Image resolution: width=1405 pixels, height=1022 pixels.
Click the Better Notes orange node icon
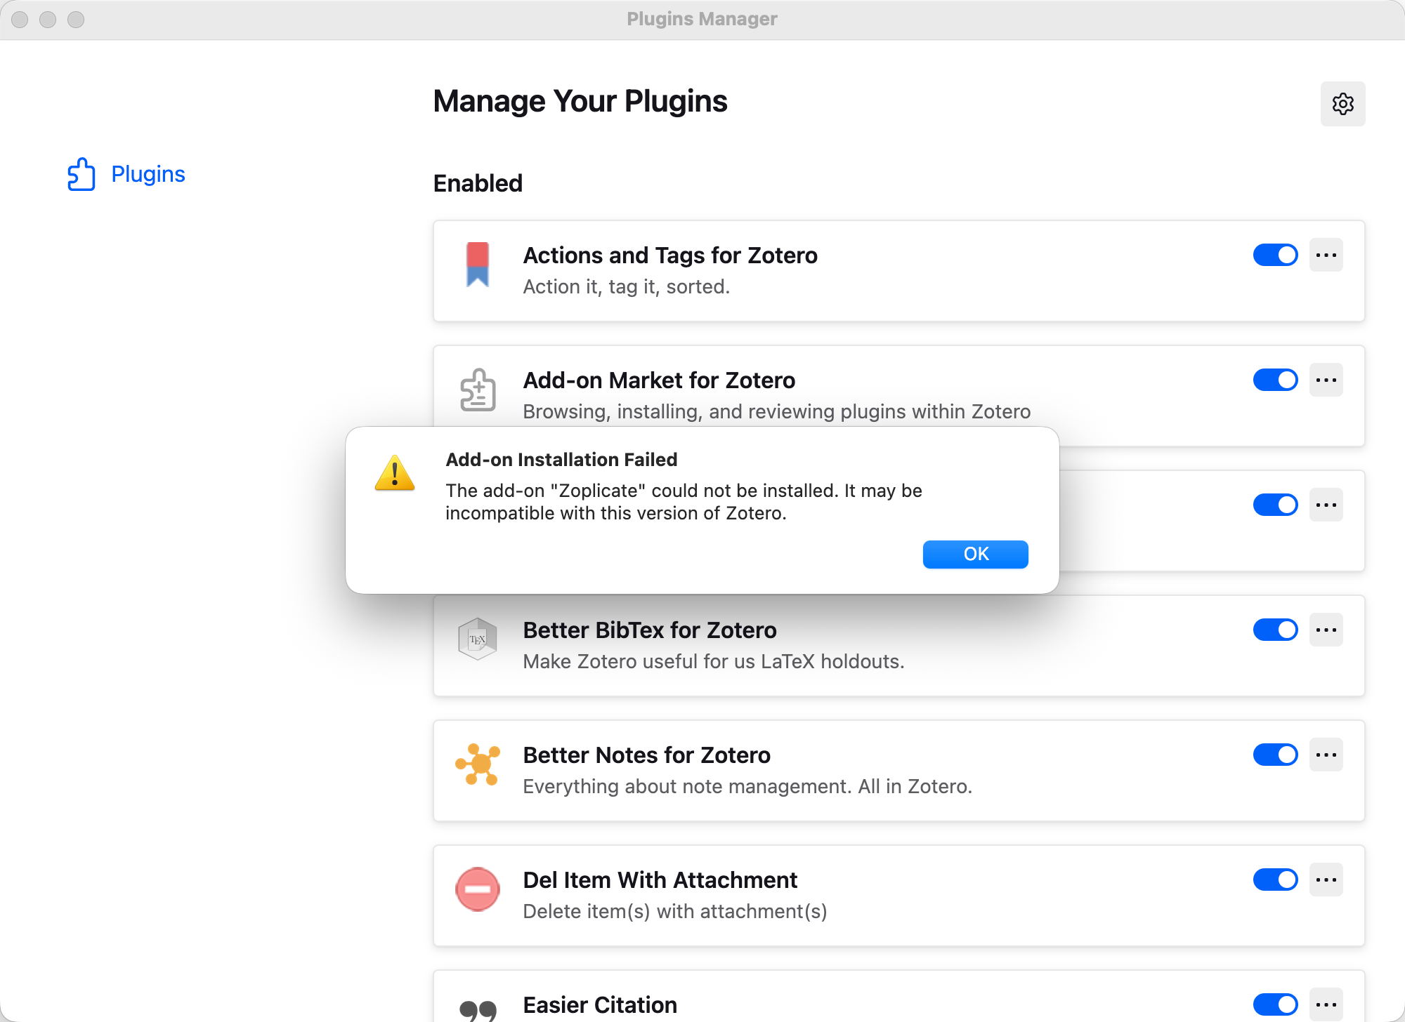(x=478, y=764)
